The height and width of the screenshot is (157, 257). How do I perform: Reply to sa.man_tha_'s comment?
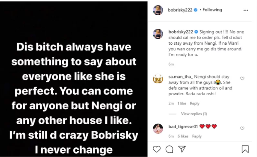tap(195, 104)
